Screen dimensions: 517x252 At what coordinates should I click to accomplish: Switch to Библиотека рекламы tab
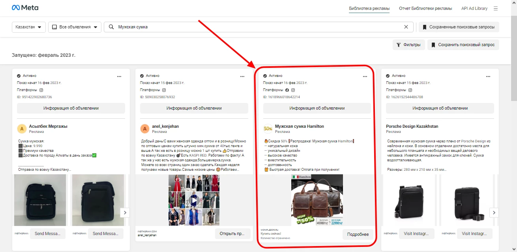tap(369, 8)
